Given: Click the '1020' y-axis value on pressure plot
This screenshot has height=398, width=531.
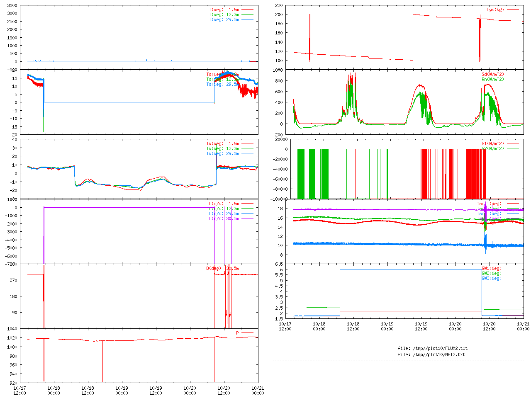Looking at the screenshot, I should pyautogui.click(x=12, y=338).
